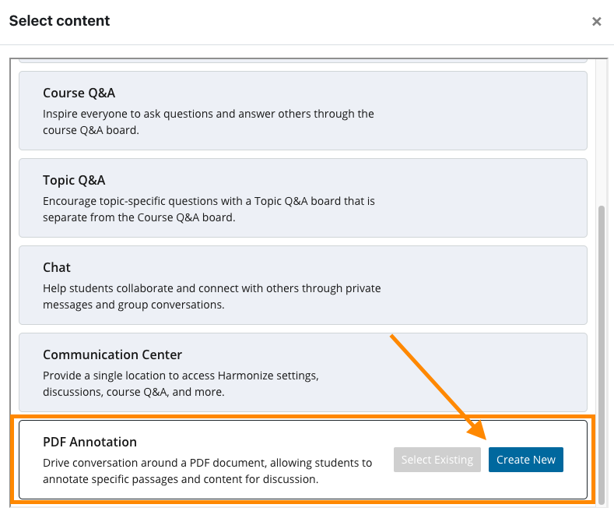This screenshot has width=614, height=522.
Task: Open the Communication Center content option
Action: [x=303, y=372]
